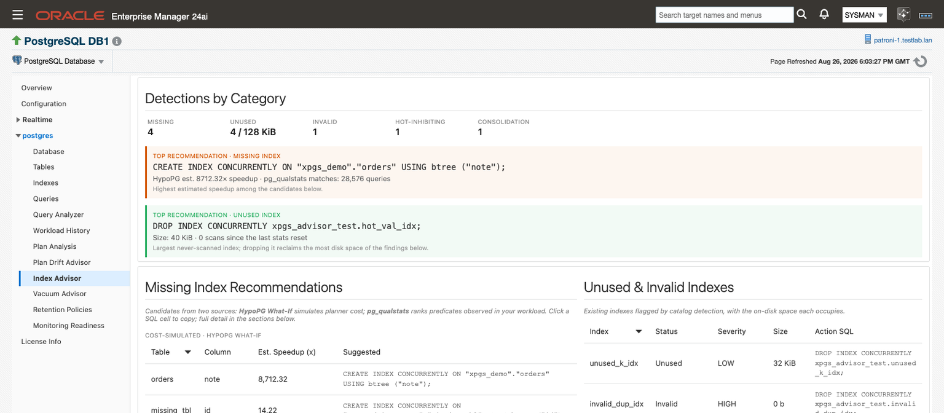Click the Column header in missing table
The width and height of the screenshot is (944, 413).
click(218, 352)
